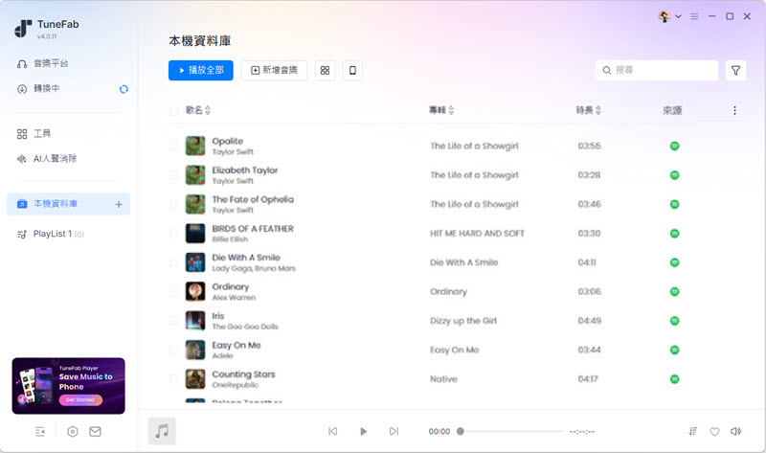Image resolution: width=766 pixels, height=453 pixels.
Task: Click the phone device transfer icon
Action: 352,70
